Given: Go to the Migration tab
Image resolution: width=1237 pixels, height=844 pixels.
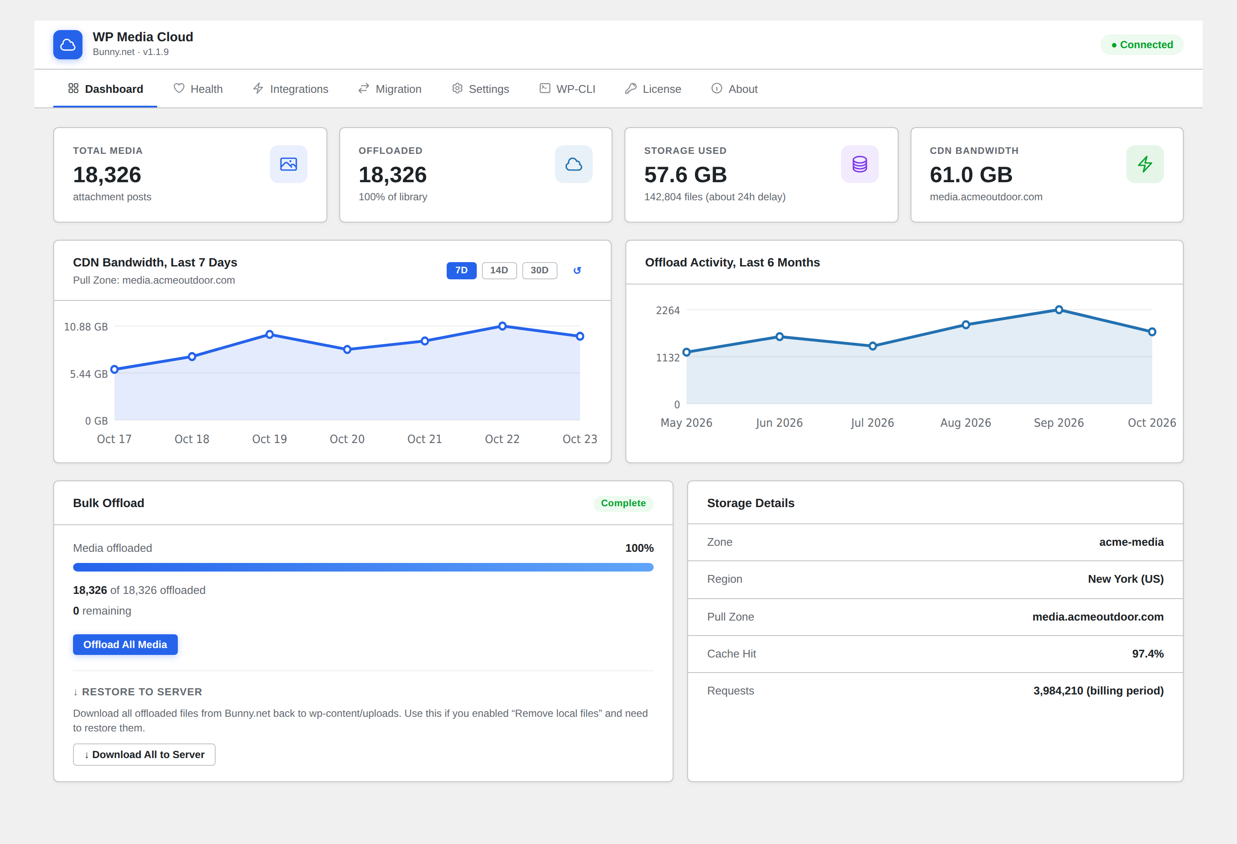Looking at the screenshot, I should pyautogui.click(x=390, y=89).
